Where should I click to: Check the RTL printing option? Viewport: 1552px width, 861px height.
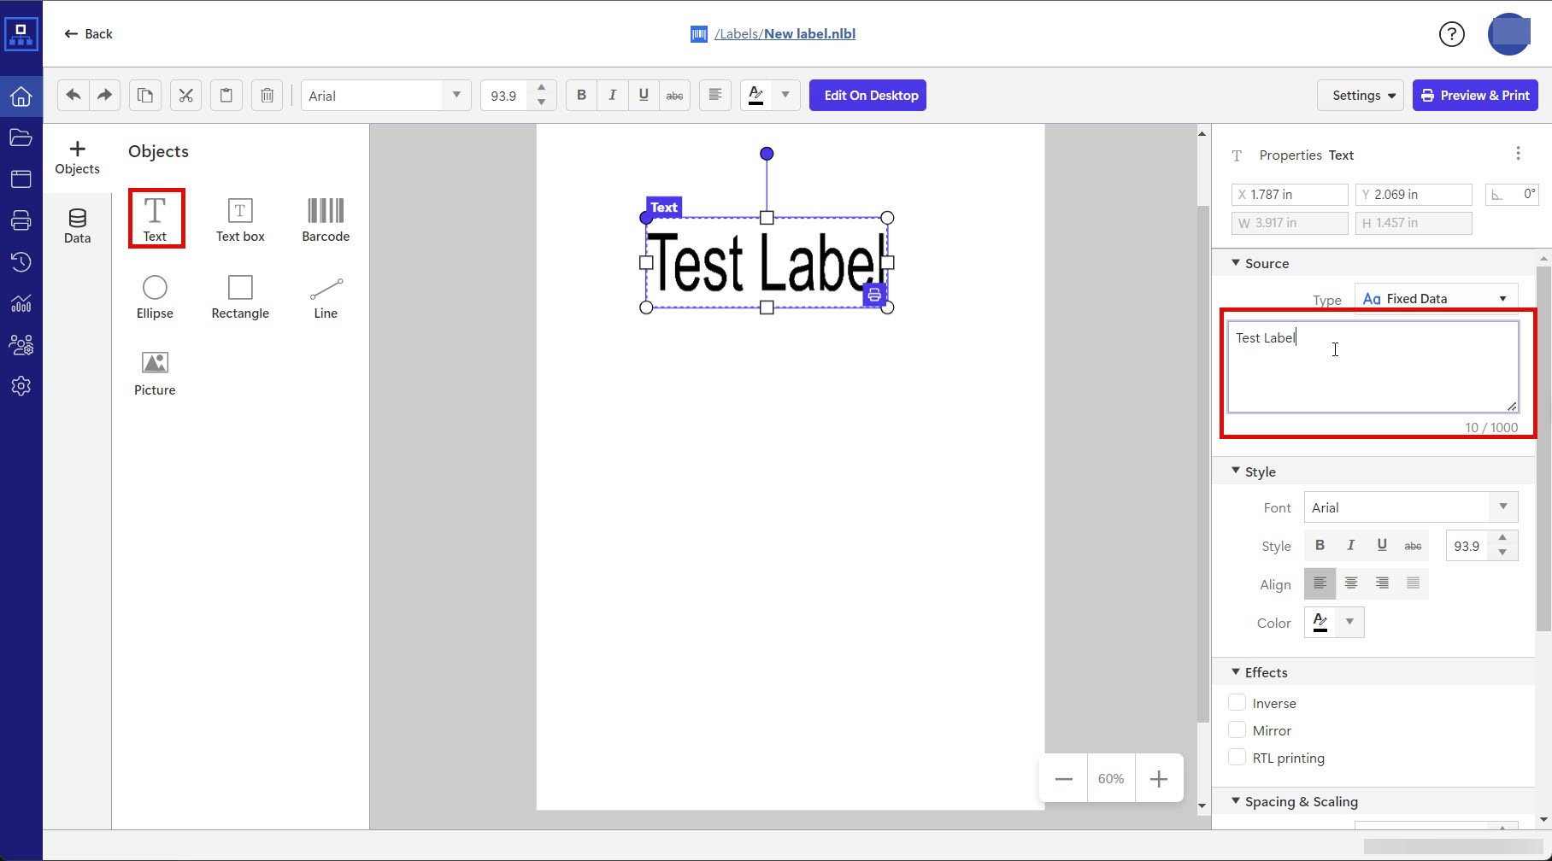tap(1237, 758)
